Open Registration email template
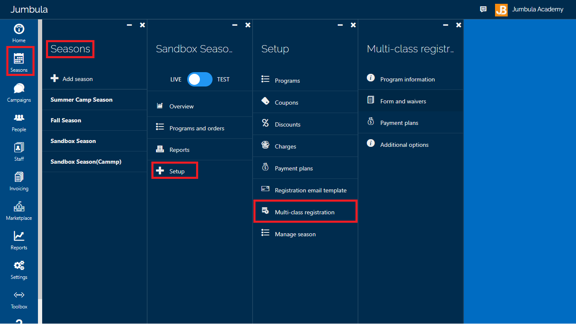The width and height of the screenshot is (576, 324). coord(305,190)
